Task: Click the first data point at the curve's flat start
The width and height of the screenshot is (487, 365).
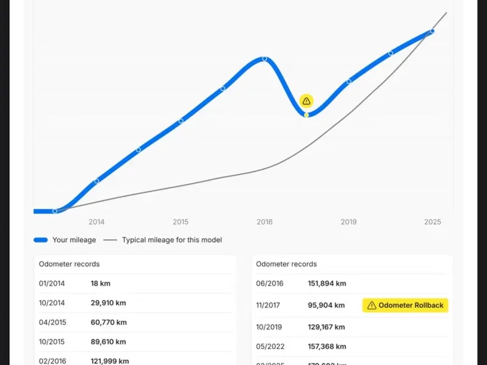Action: point(55,211)
